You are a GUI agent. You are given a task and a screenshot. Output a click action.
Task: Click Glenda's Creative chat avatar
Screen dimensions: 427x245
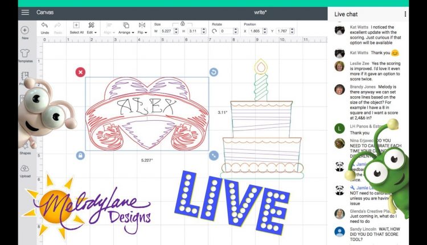point(339,214)
